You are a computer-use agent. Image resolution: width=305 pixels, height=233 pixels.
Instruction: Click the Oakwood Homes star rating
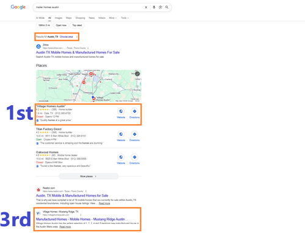coord(45,155)
